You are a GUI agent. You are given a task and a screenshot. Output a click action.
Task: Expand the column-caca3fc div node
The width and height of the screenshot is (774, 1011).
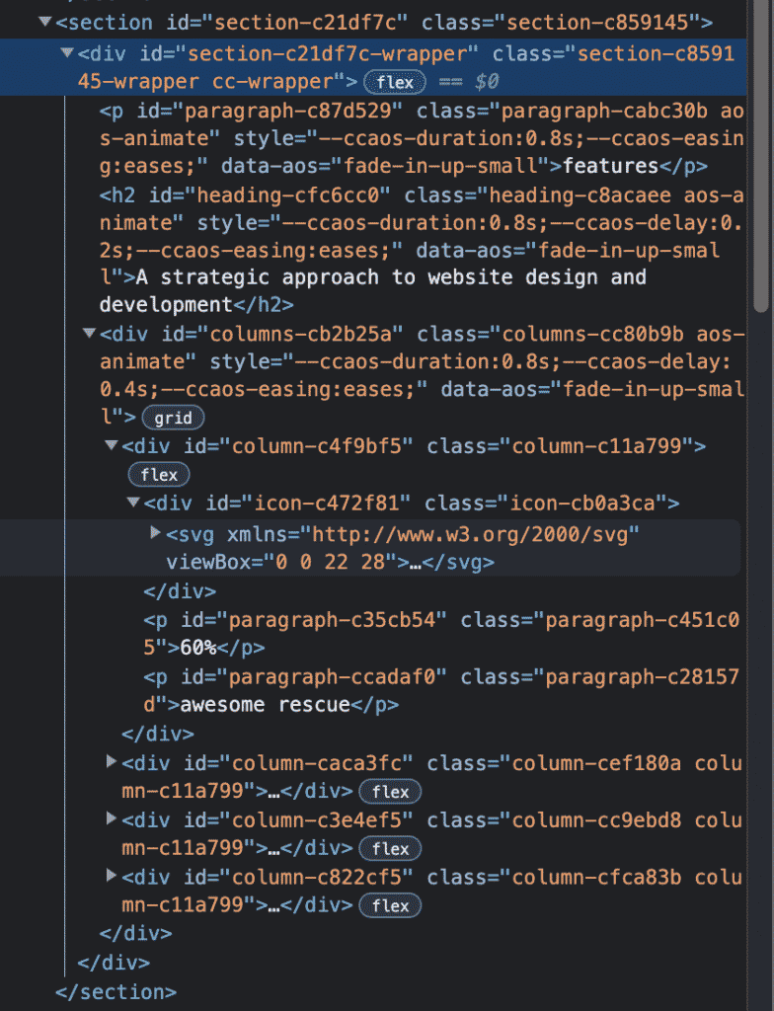[x=111, y=762]
